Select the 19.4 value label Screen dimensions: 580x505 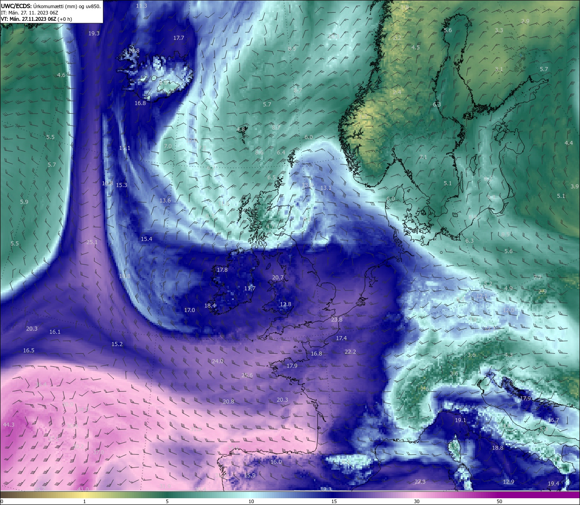tap(553, 484)
